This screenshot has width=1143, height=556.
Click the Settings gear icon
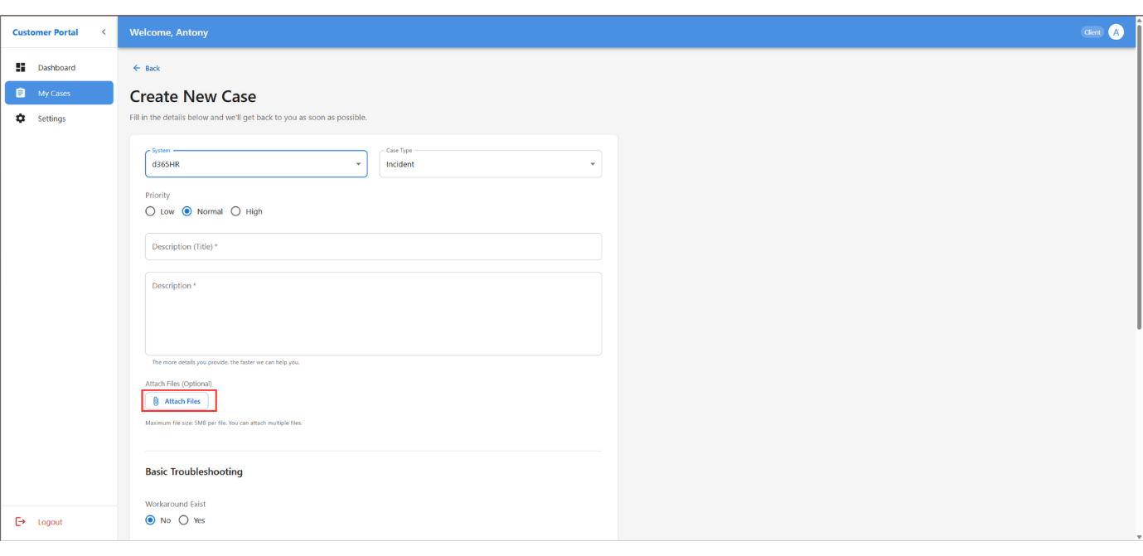pyautogui.click(x=22, y=118)
